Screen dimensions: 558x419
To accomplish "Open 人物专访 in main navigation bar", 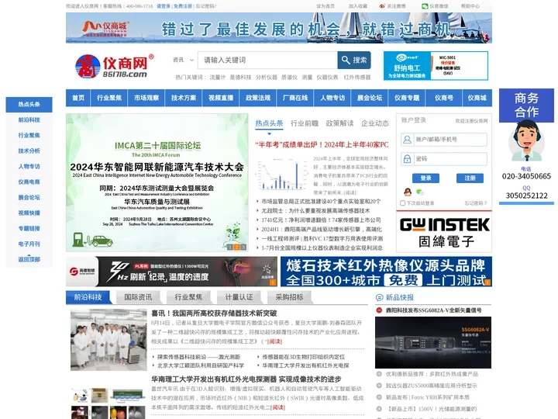I will click(332, 98).
